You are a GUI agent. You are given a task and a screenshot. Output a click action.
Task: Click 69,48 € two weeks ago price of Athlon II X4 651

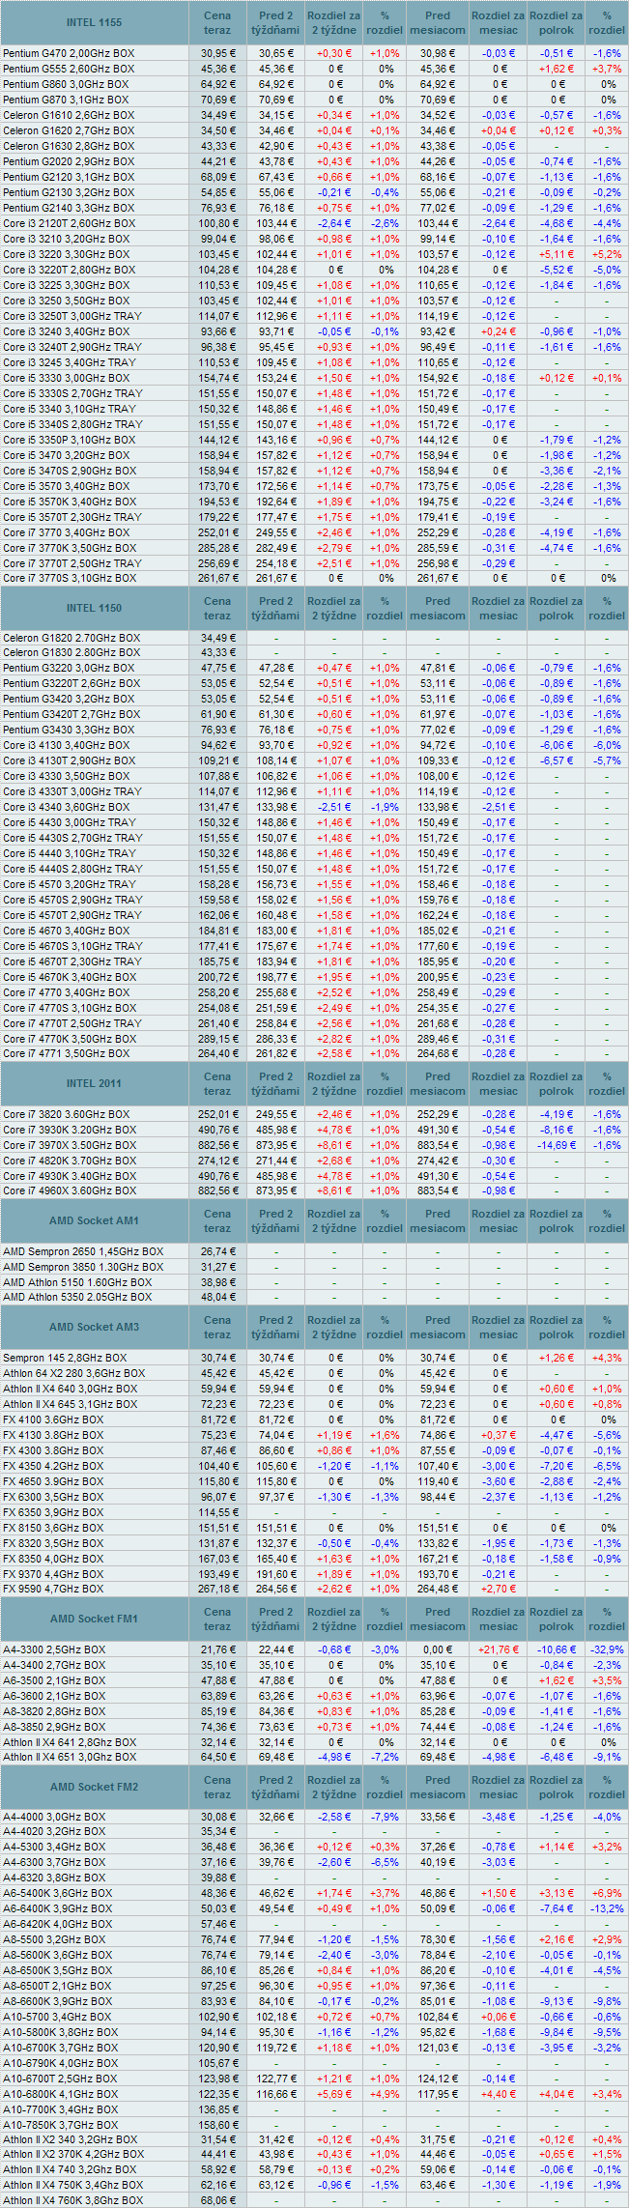[276, 1757]
